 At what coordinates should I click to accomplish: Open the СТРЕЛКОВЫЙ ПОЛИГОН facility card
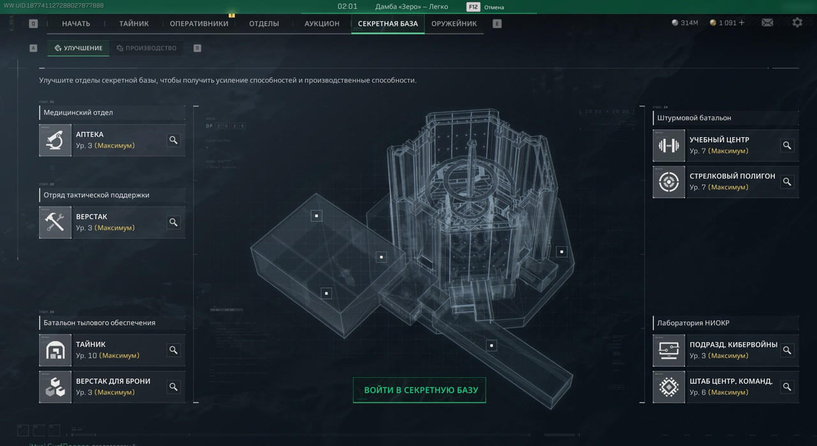click(x=726, y=182)
